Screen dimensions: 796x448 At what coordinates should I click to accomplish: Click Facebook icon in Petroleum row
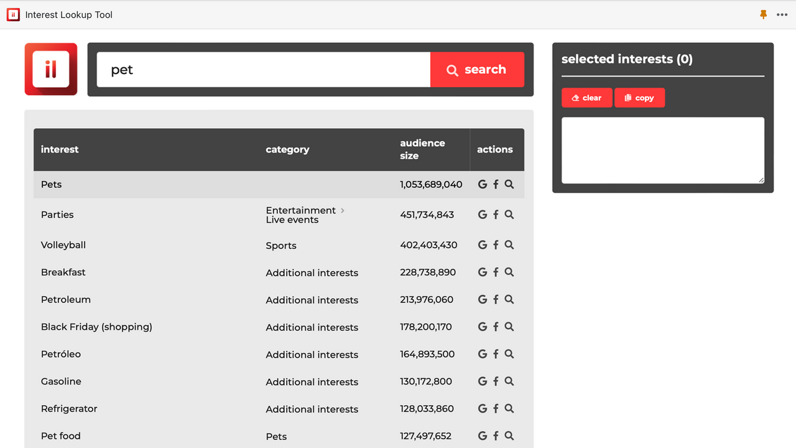tap(496, 300)
